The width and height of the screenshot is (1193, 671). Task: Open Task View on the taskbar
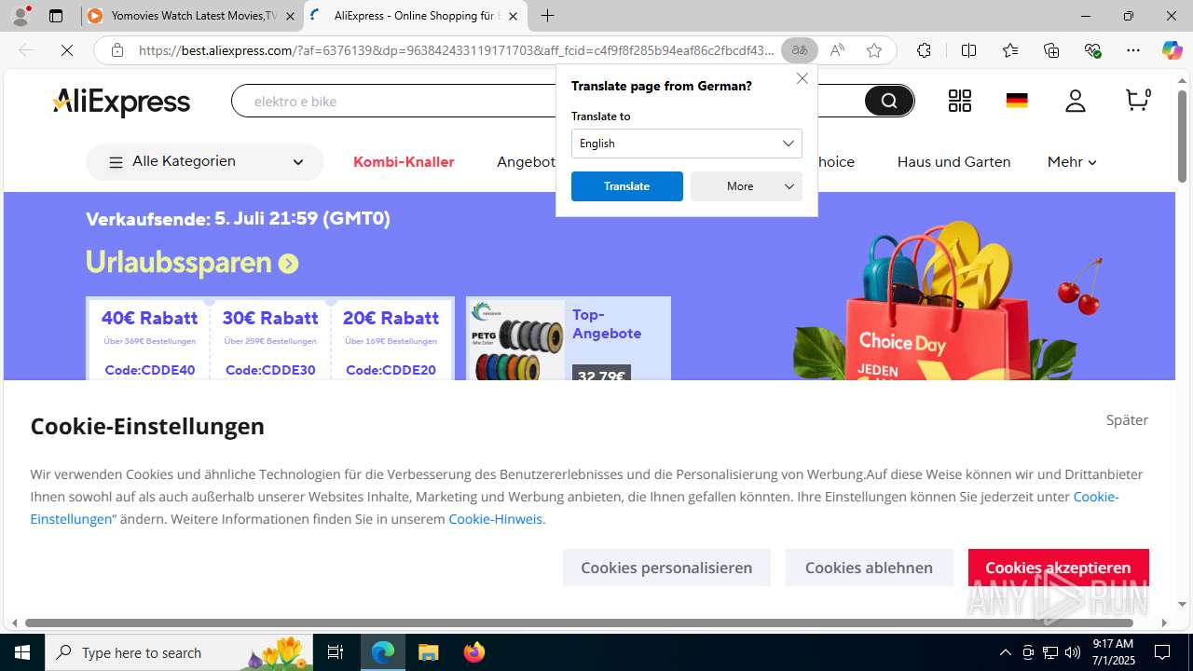[336, 652]
